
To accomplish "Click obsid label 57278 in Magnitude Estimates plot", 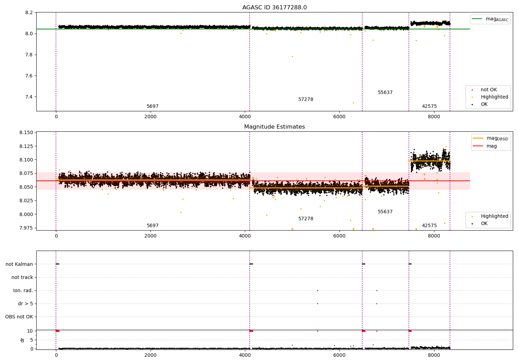I will click(306, 219).
